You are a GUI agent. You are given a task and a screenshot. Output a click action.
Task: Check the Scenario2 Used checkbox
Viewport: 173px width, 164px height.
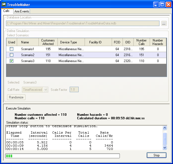[11, 55]
